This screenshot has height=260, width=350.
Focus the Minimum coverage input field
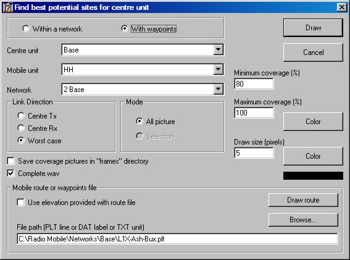[254, 84]
